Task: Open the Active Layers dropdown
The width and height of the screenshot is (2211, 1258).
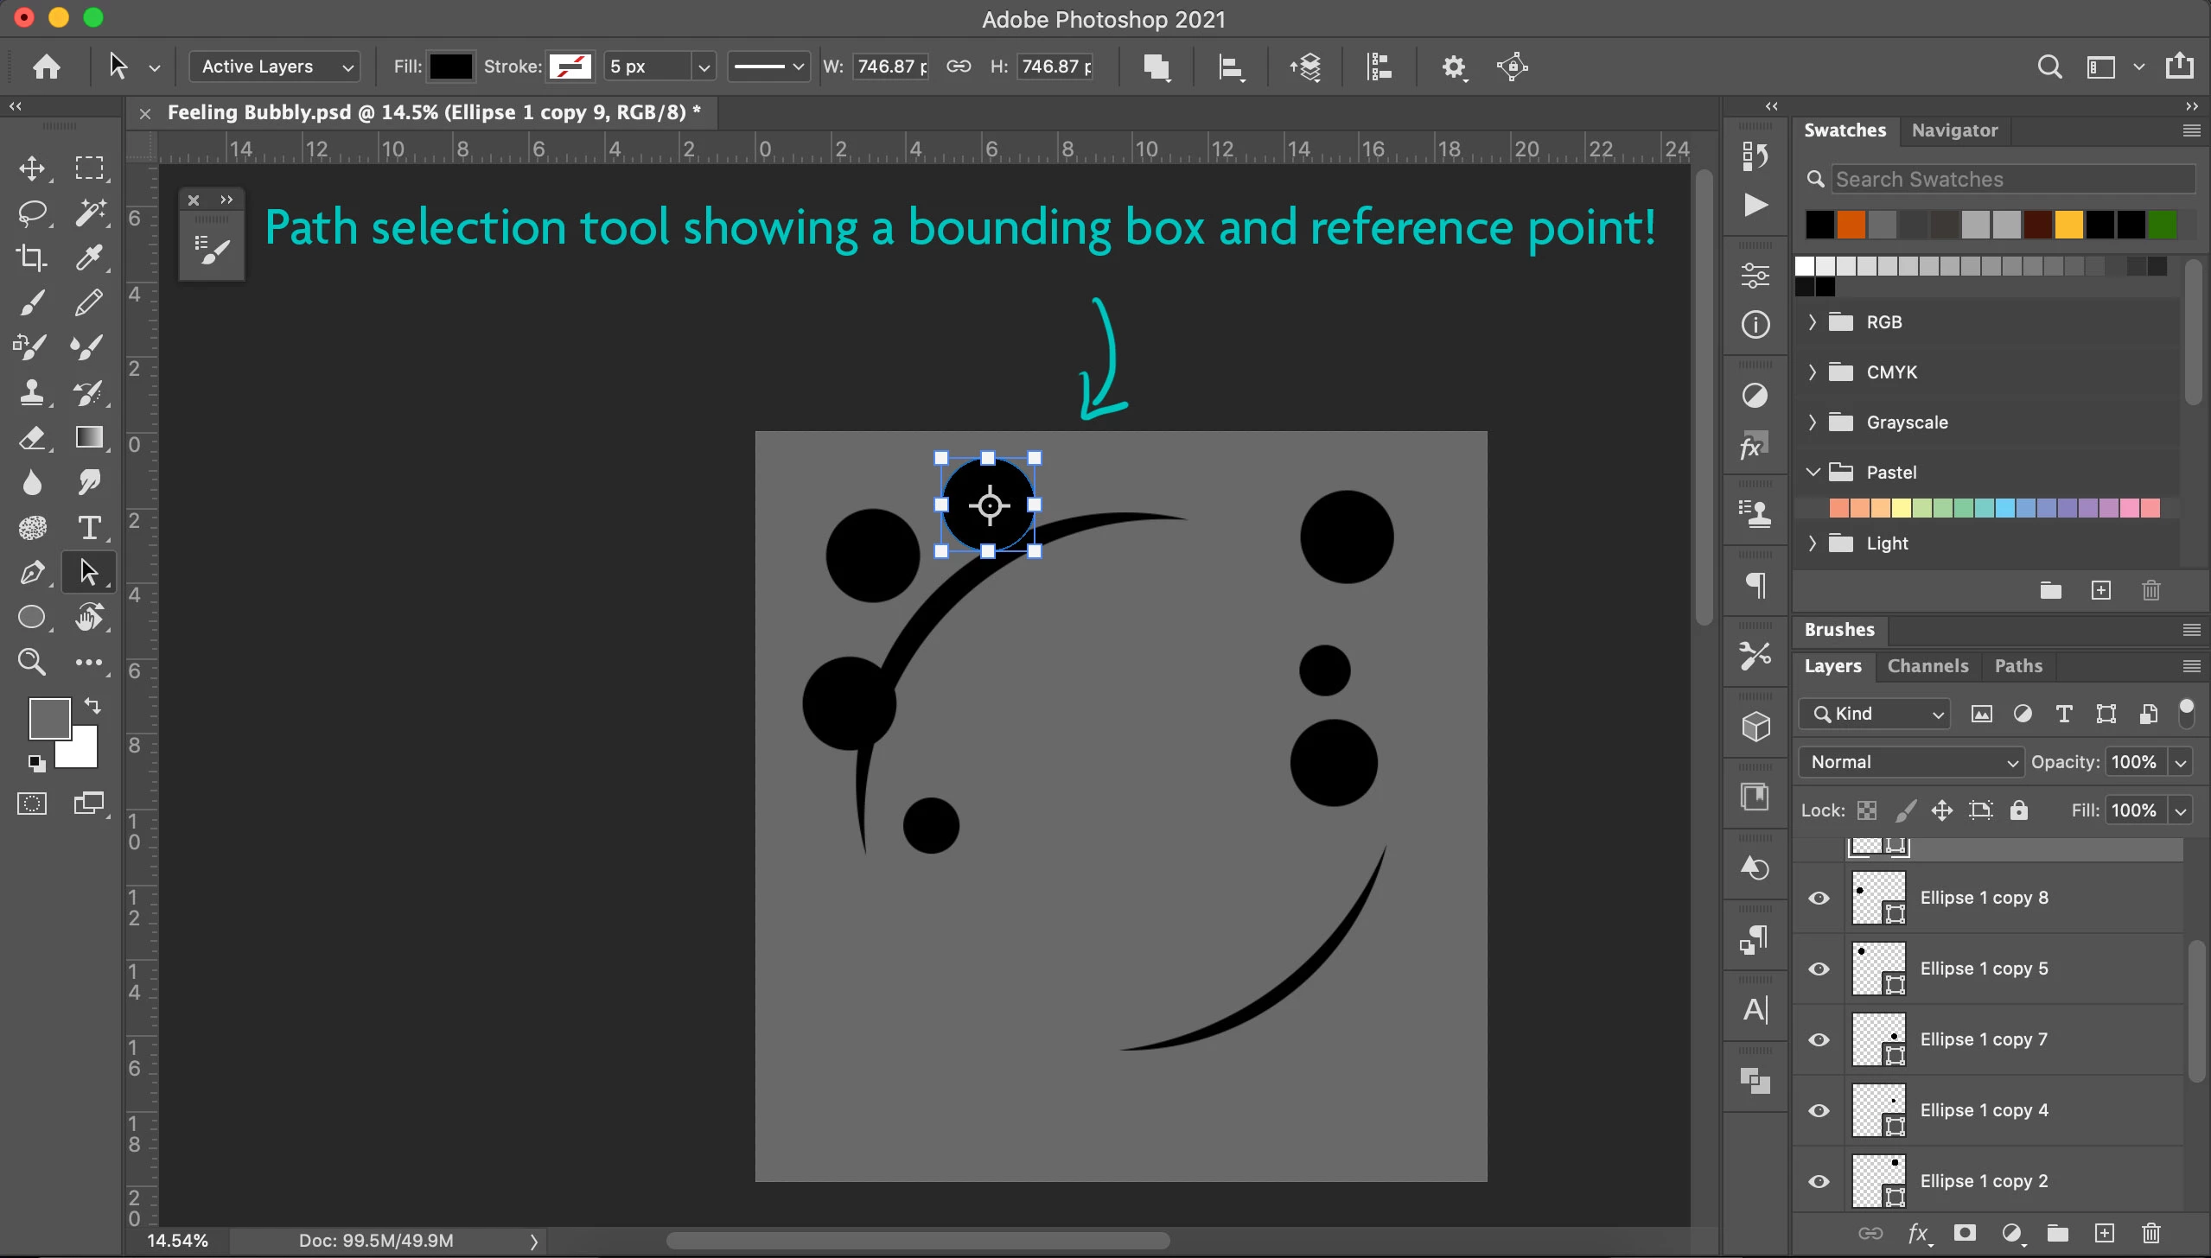Action: (x=275, y=67)
